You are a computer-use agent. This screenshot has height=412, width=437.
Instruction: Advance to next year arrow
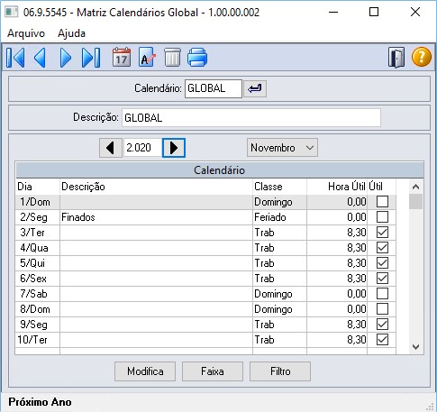pos(174,148)
